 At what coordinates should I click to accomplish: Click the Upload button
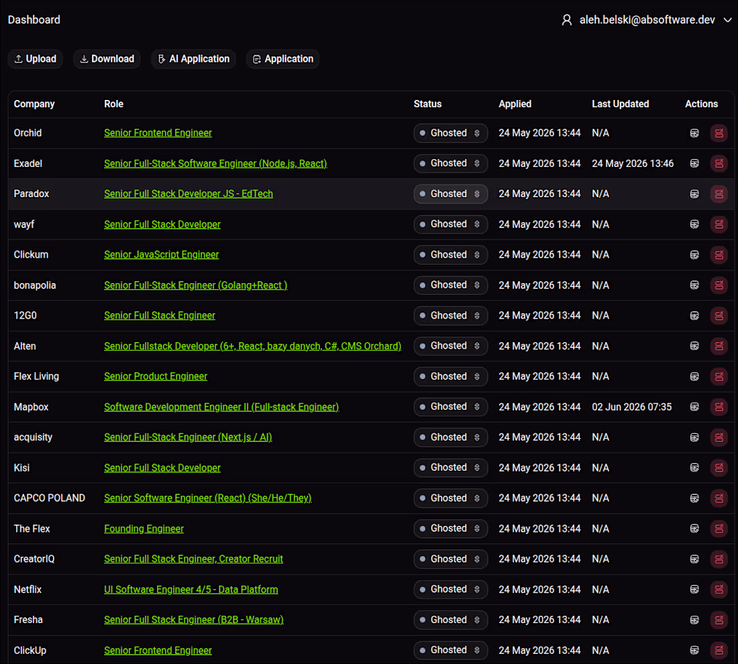point(36,59)
